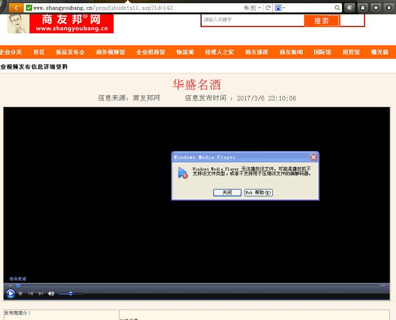Screen dimensions: 396x320
Task: Reload the page with the refresh icon
Action: click(x=268, y=8)
